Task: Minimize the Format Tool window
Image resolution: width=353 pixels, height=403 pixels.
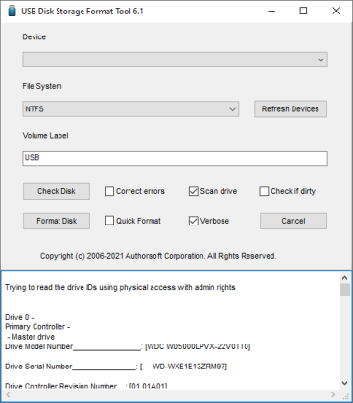Action: tap(271, 11)
